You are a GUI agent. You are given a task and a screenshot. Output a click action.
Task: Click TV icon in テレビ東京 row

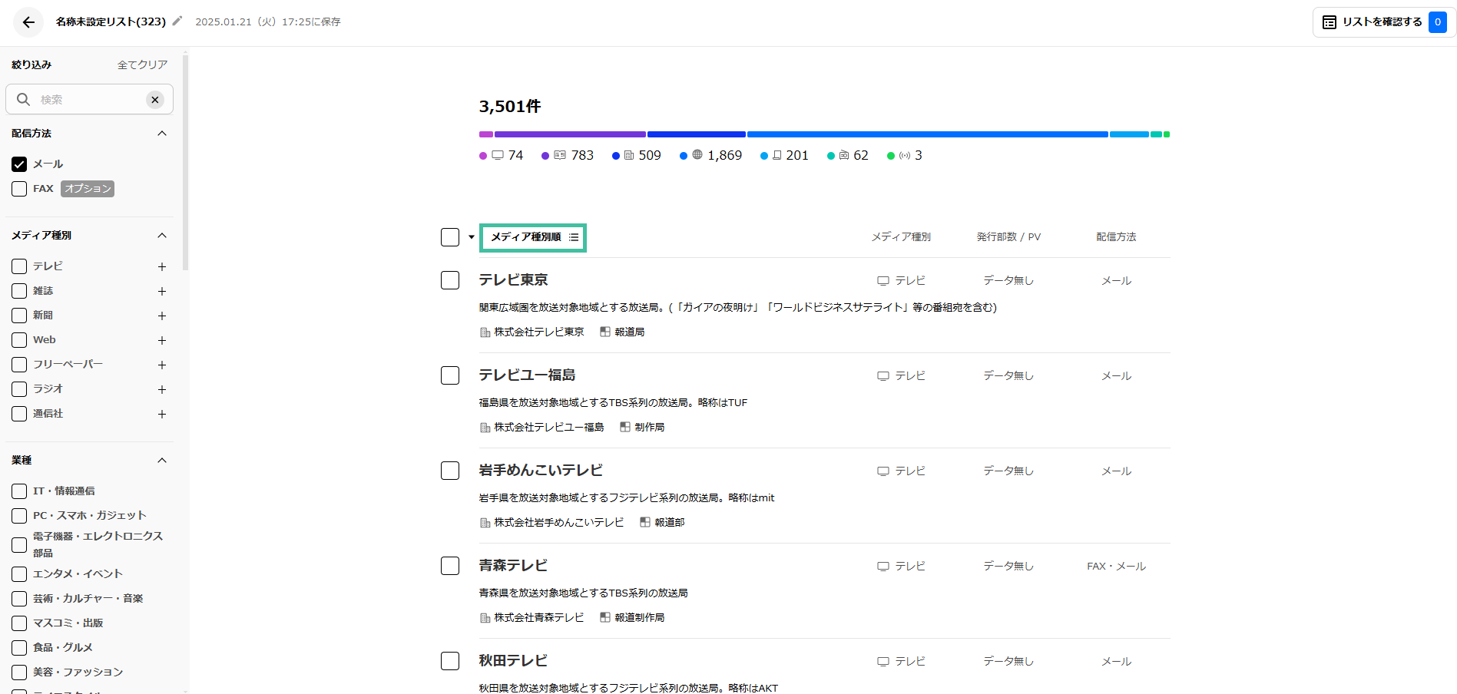tap(883, 281)
